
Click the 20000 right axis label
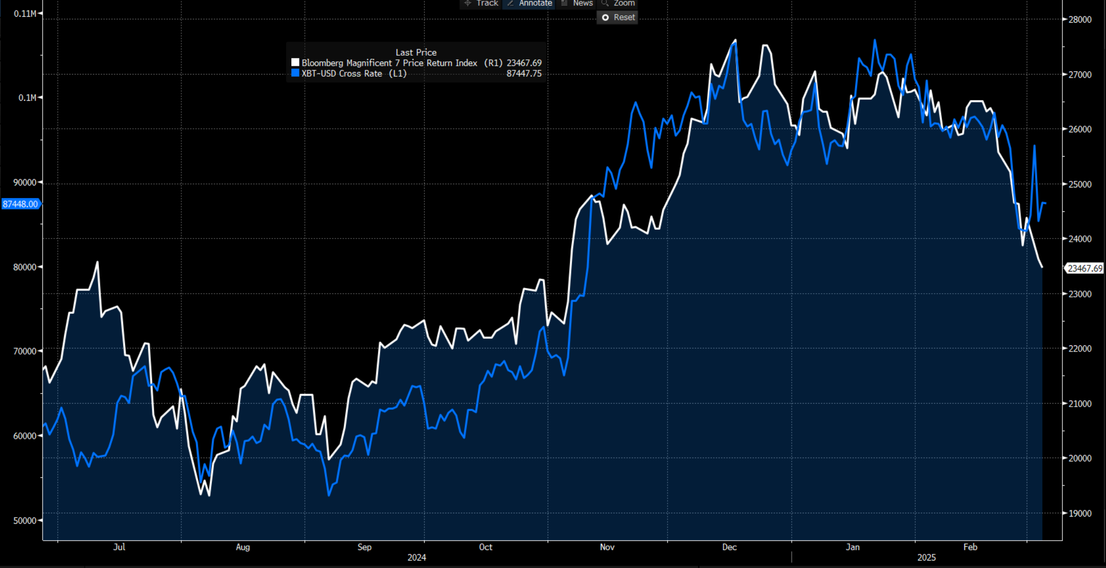[x=1080, y=458]
